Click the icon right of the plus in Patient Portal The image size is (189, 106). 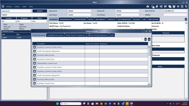click(149, 39)
